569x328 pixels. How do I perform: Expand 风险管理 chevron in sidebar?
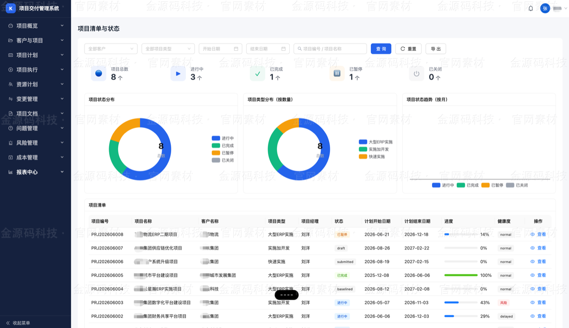click(x=62, y=143)
